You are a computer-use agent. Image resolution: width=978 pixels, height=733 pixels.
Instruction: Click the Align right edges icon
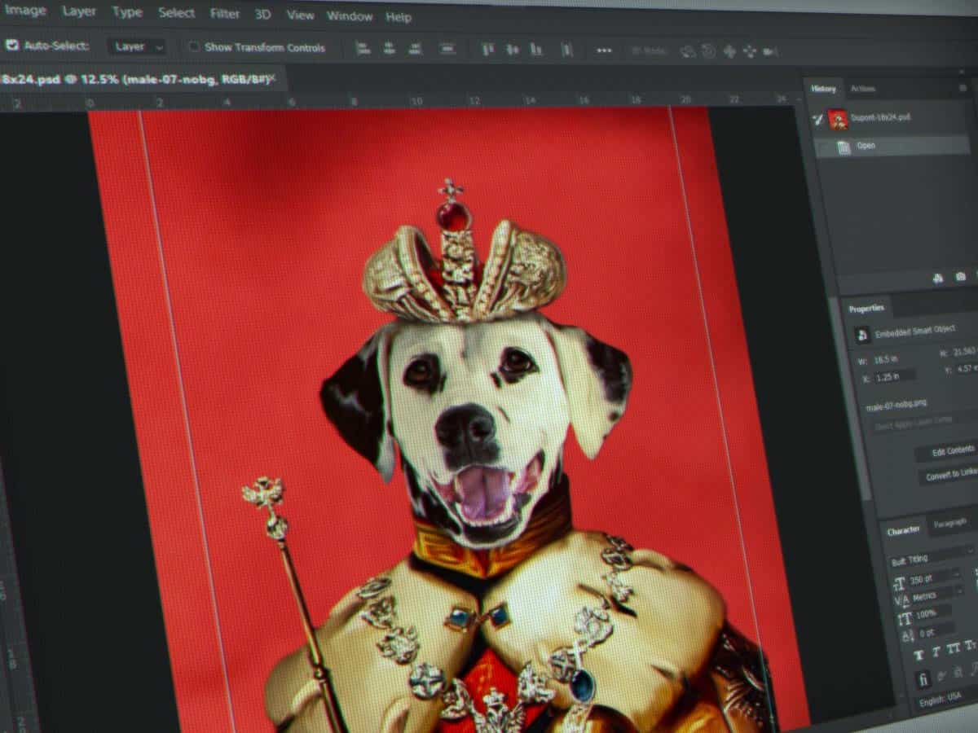coord(415,49)
